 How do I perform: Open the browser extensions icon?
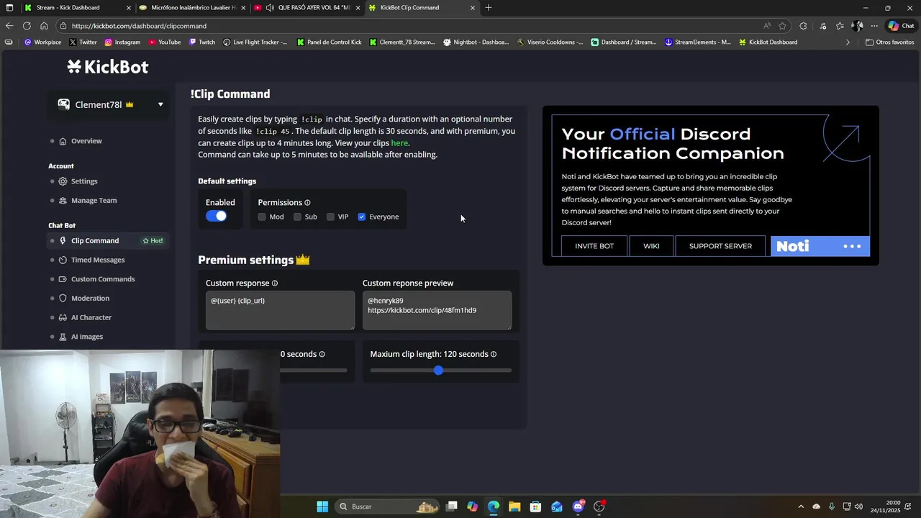pyautogui.click(x=803, y=26)
